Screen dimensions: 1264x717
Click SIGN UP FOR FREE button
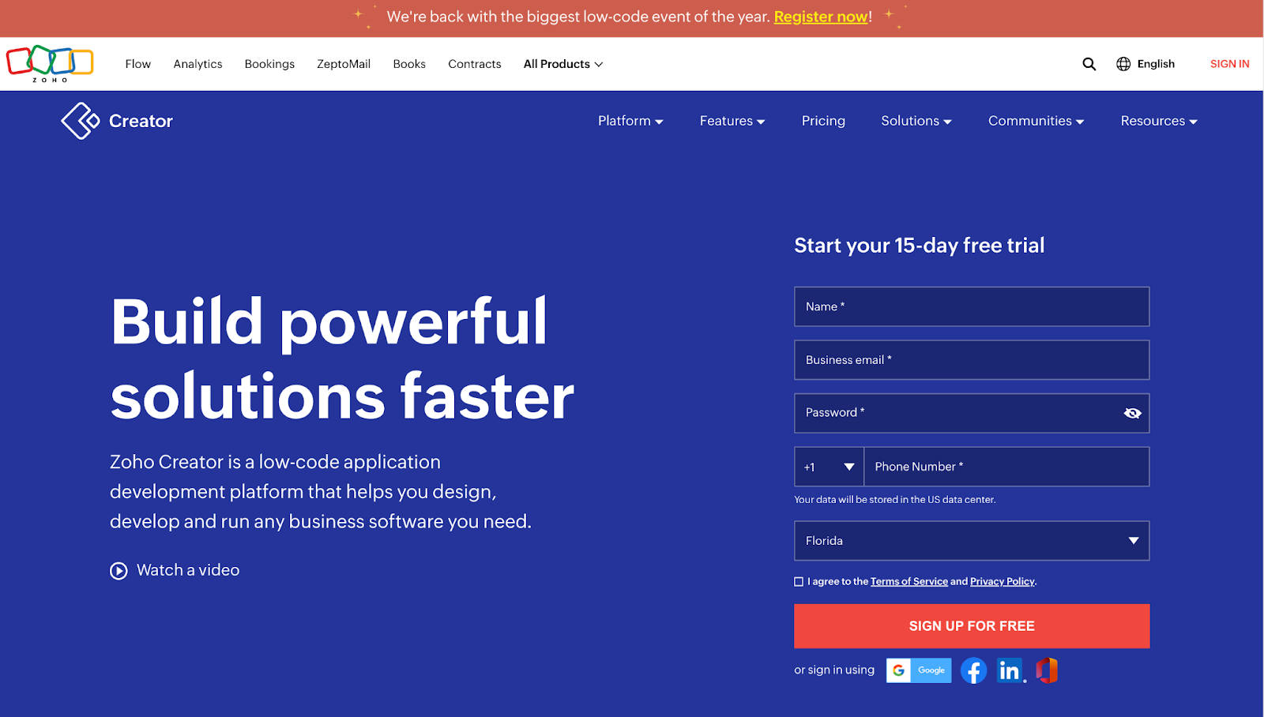coord(972,626)
